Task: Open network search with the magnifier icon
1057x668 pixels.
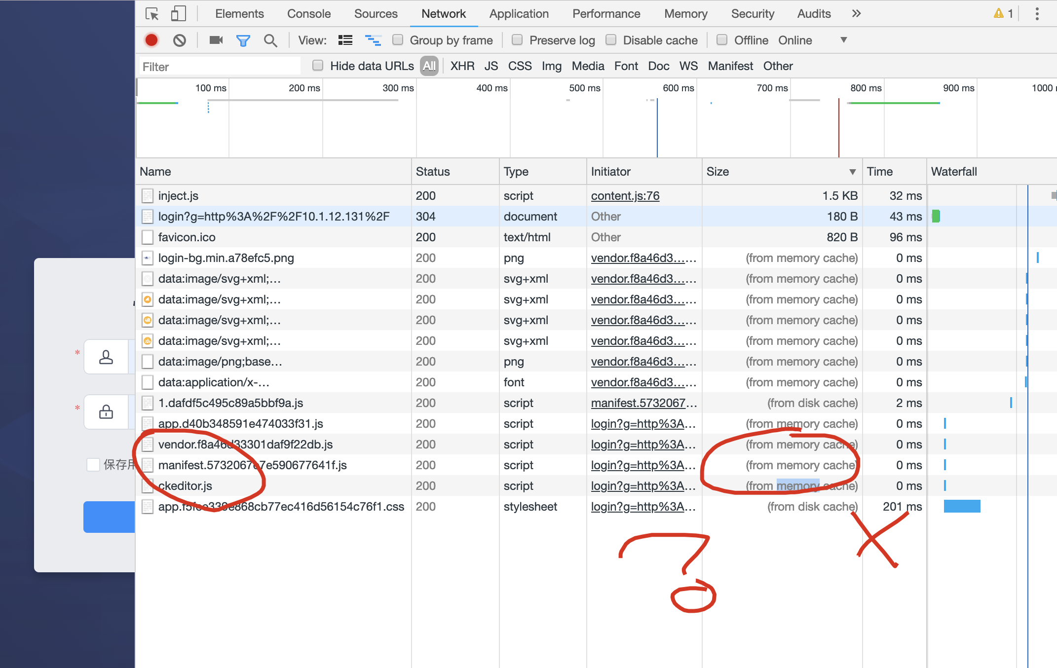Action: pos(270,40)
